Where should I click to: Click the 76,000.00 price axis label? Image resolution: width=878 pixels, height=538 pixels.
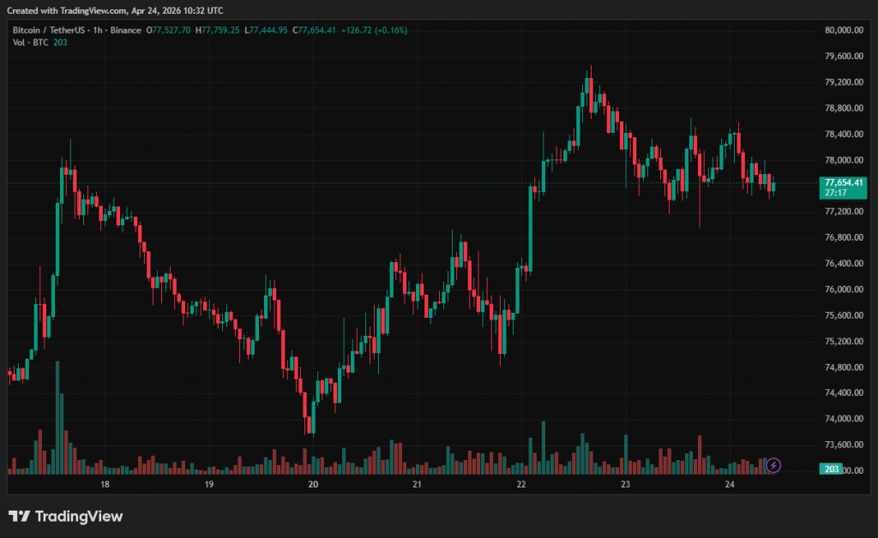pos(843,290)
